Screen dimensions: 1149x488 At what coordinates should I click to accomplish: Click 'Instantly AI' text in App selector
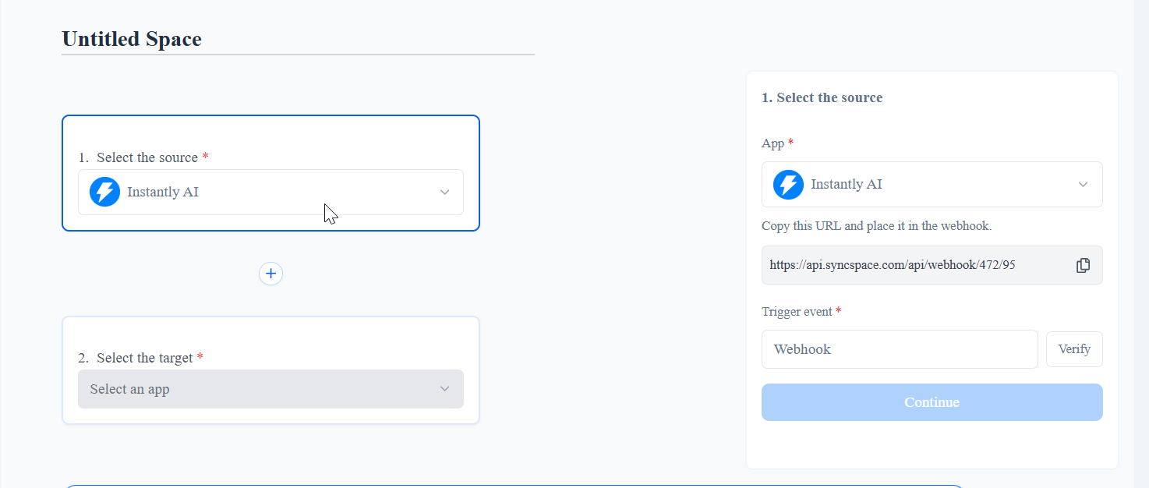tap(847, 185)
